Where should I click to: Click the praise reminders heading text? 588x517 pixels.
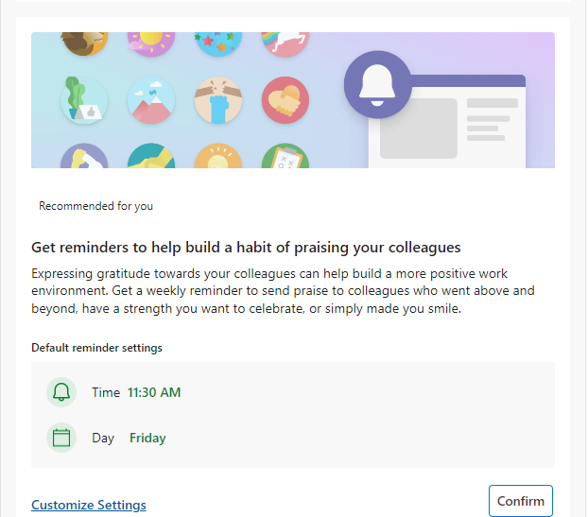click(x=246, y=248)
